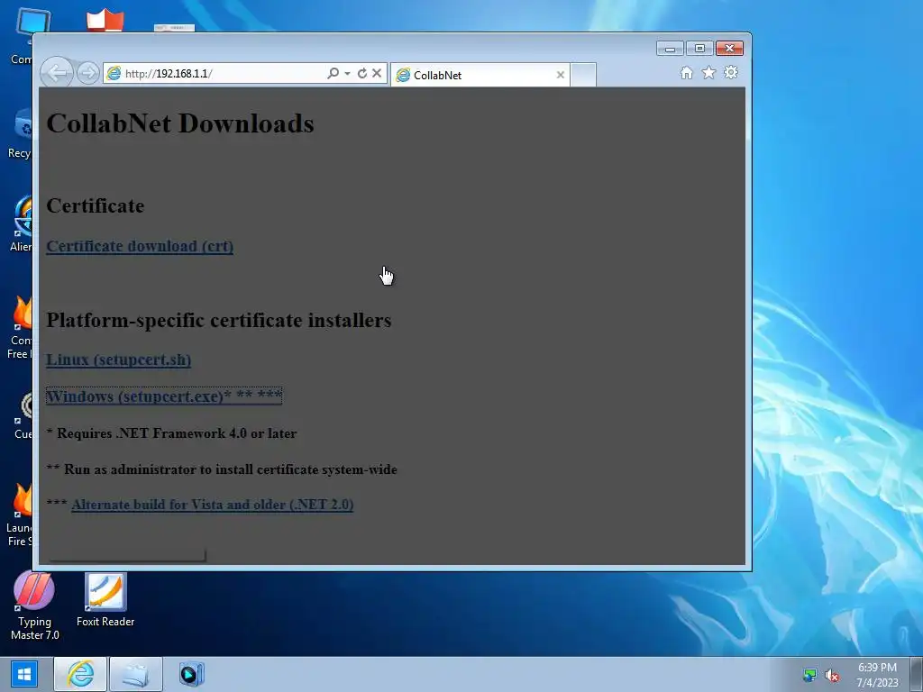
Task: Select the CollabNet browser tab
Action: pyautogui.click(x=480, y=75)
